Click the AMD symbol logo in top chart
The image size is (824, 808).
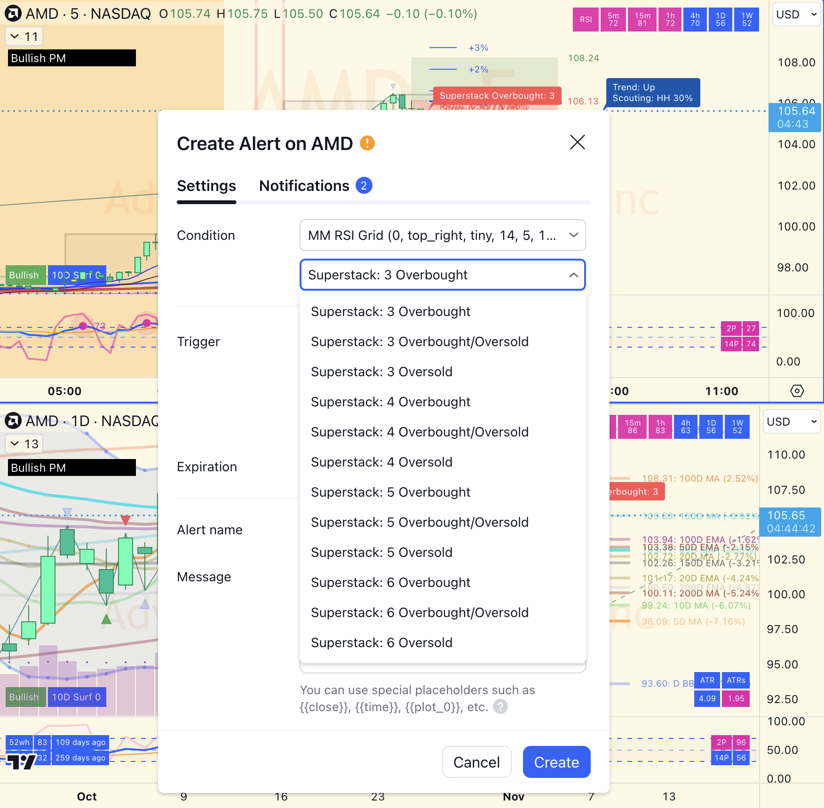coord(13,14)
